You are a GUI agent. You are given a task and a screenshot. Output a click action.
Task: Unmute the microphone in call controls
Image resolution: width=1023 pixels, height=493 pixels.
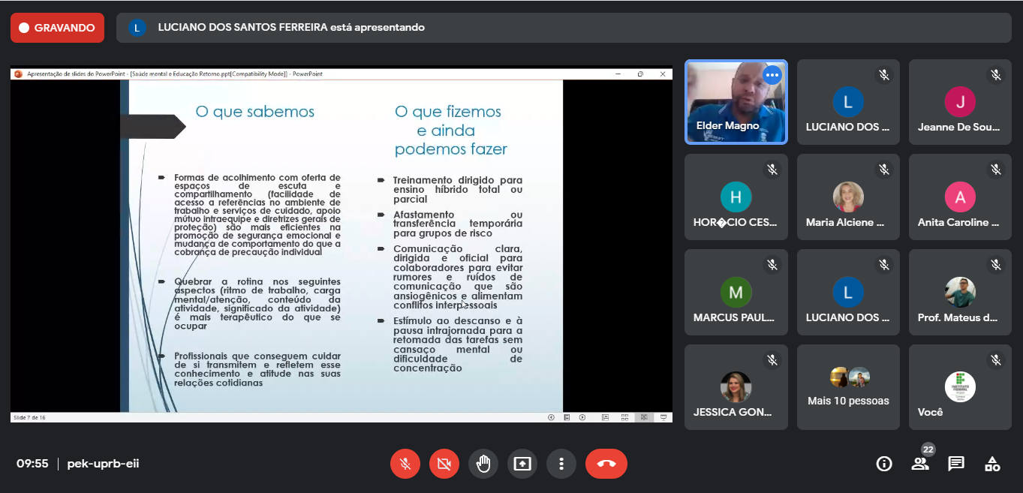point(405,464)
